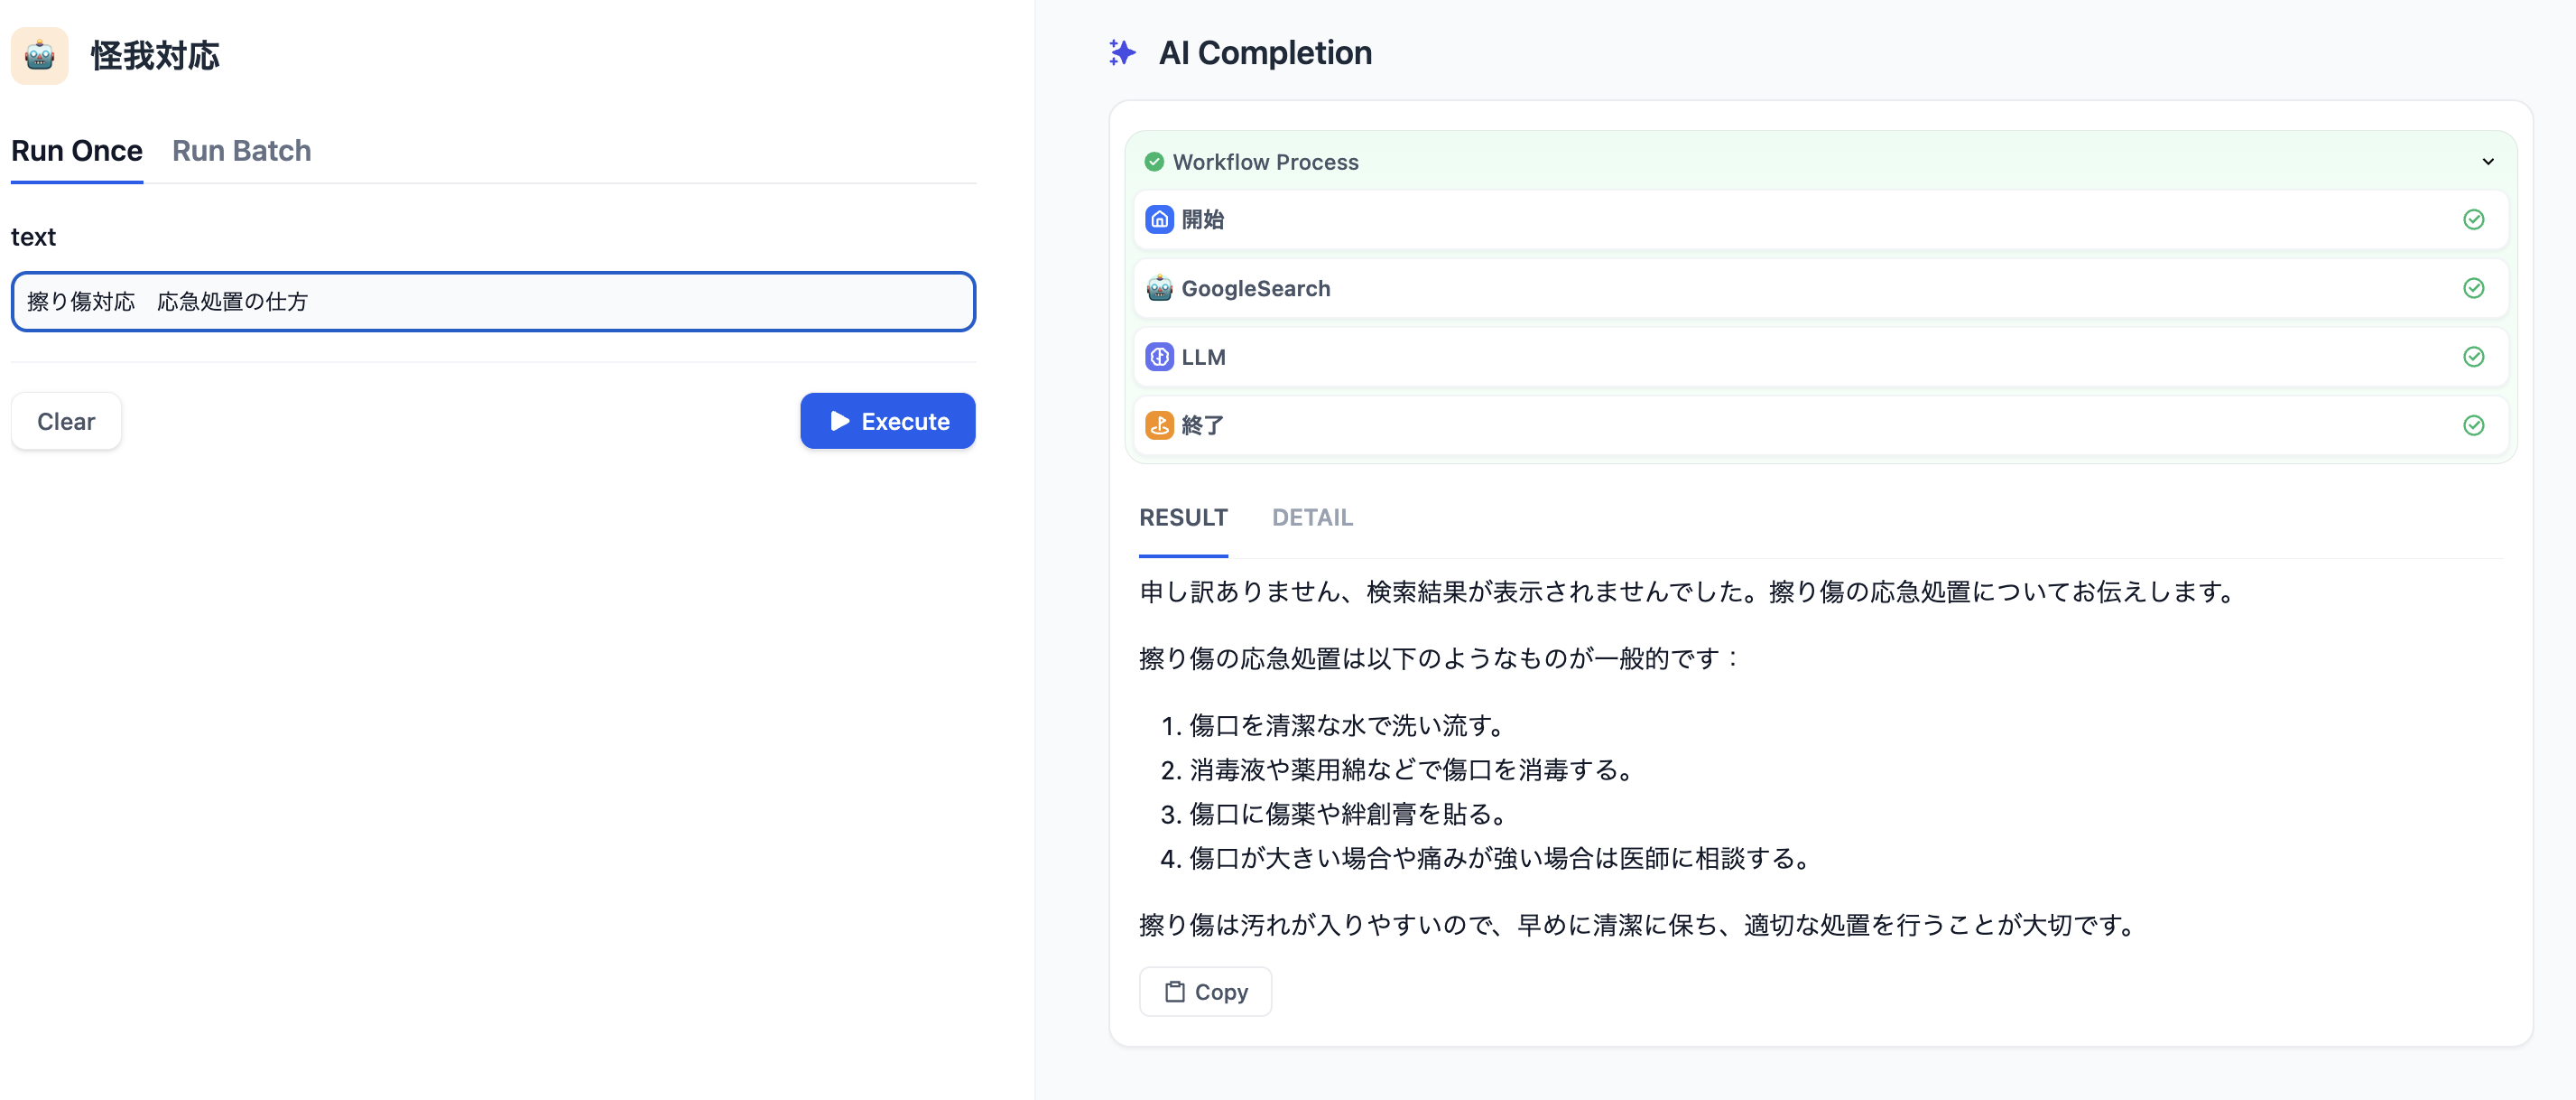Screen dimensions: 2576x1100
Task: Collapse the Workflow Process chevron
Action: point(2487,163)
